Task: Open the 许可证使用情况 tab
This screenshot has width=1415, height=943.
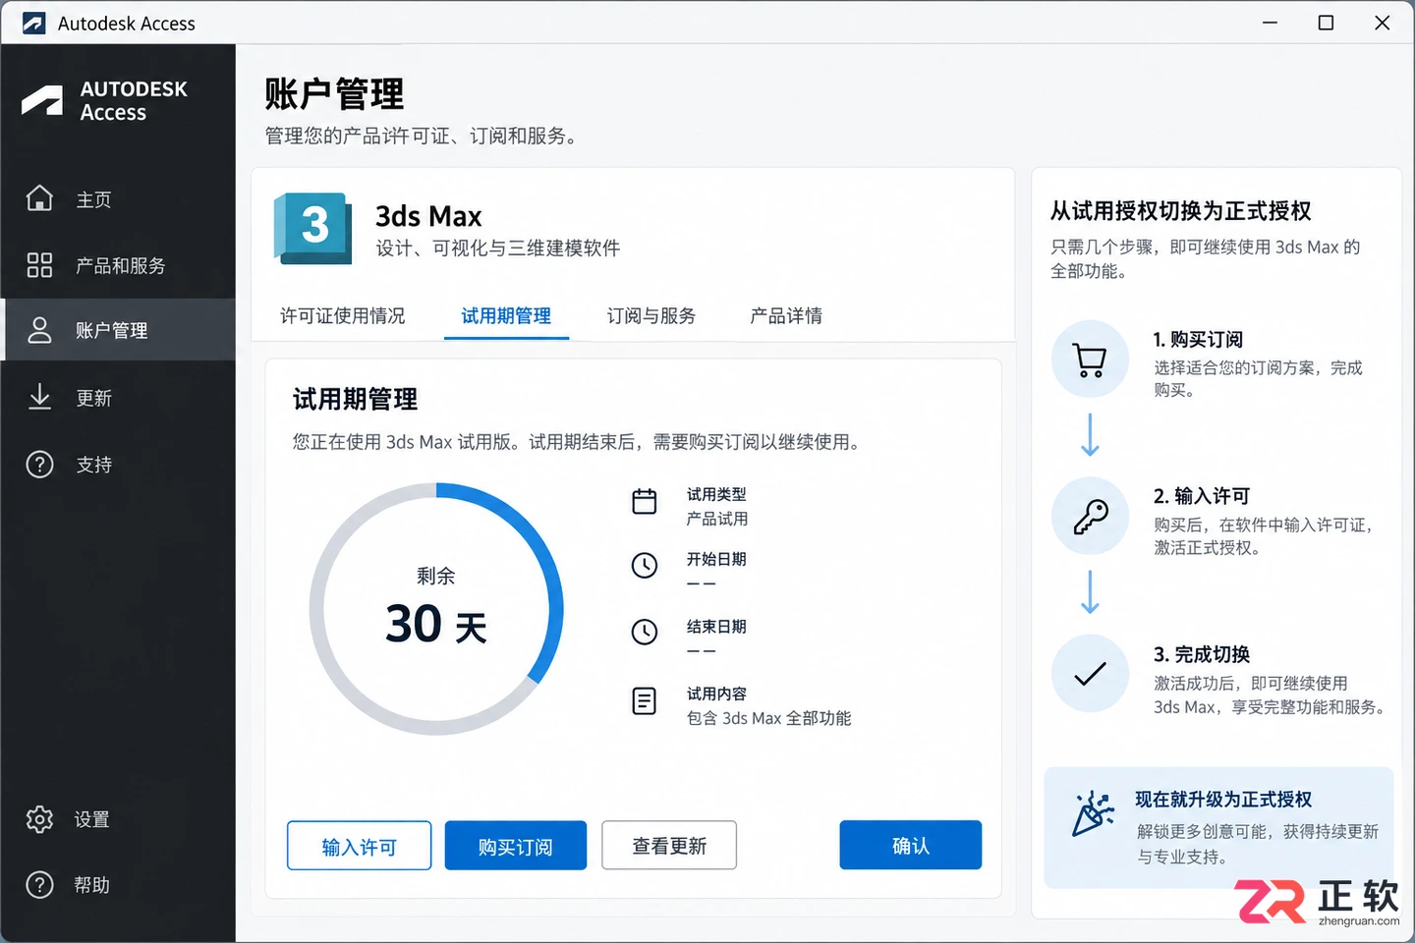Action: coord(343,316)
